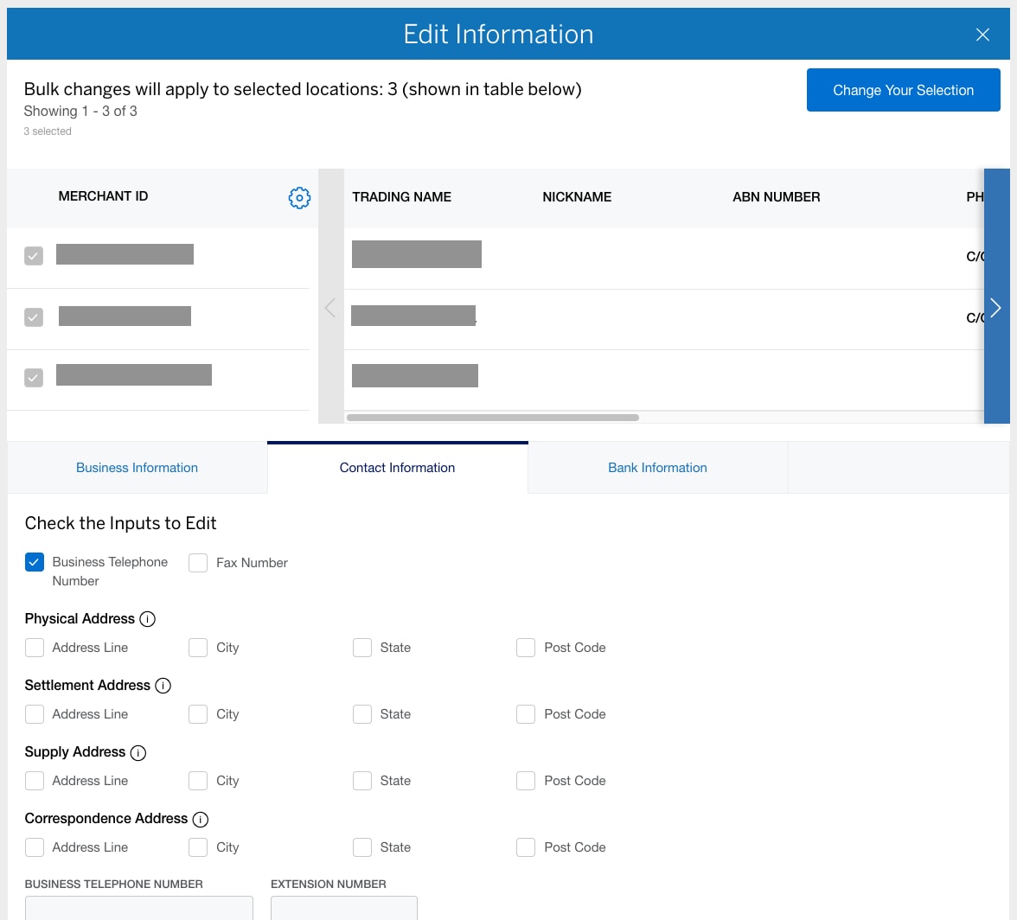Switch to Business Information tab
The height and width of the screenshot is (920, 1017).
[137, 468]
